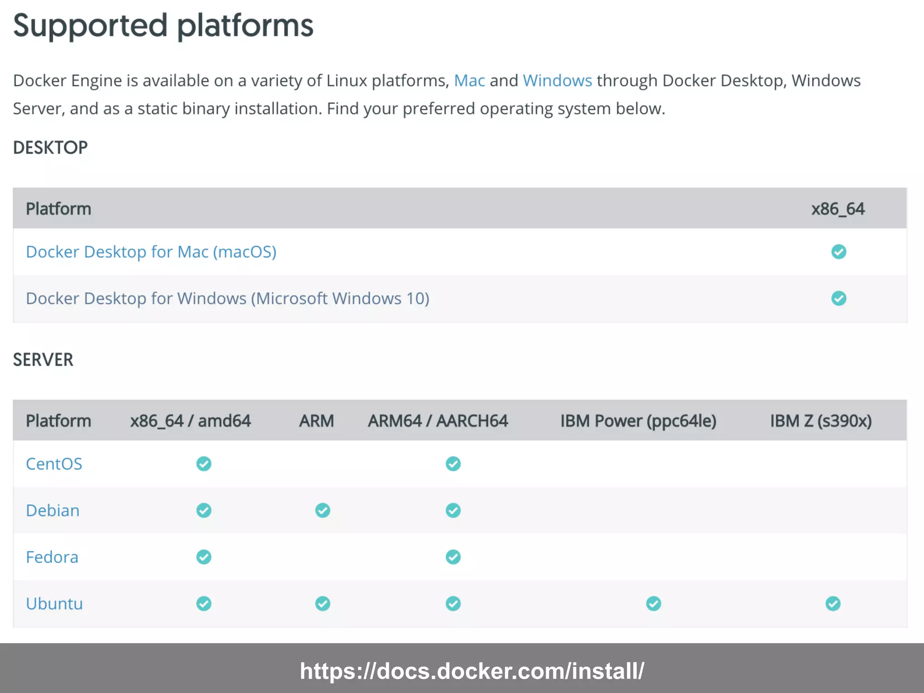This screenshot has width=924, height=693.
Task: Click Ubuntu IBM Z (s390x) checkmark
Action: [833, 604]
